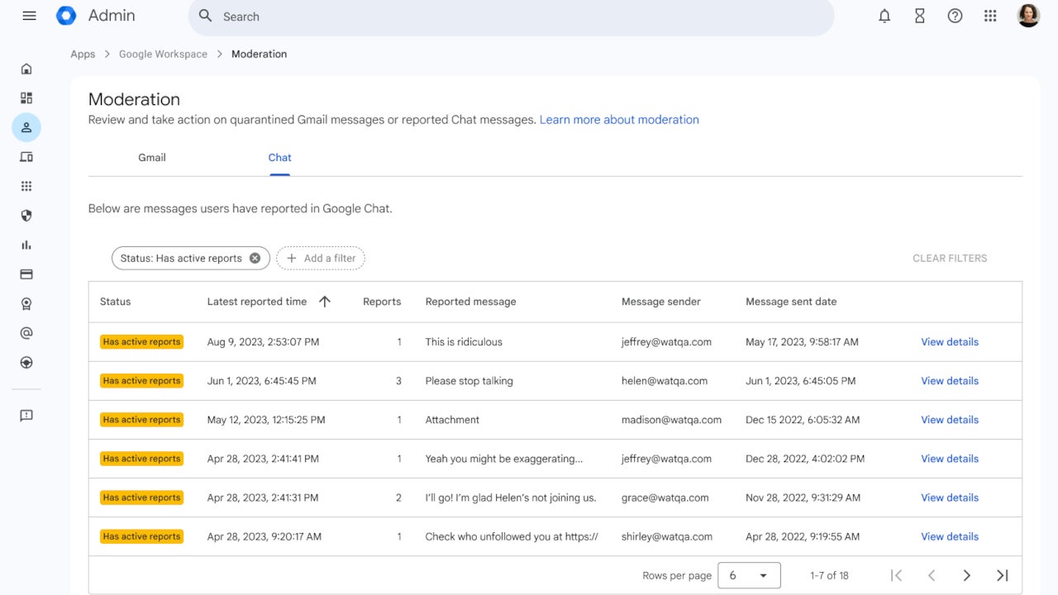
Task: Click the helen@watqa.com sender cell
Action: (665, 381)
